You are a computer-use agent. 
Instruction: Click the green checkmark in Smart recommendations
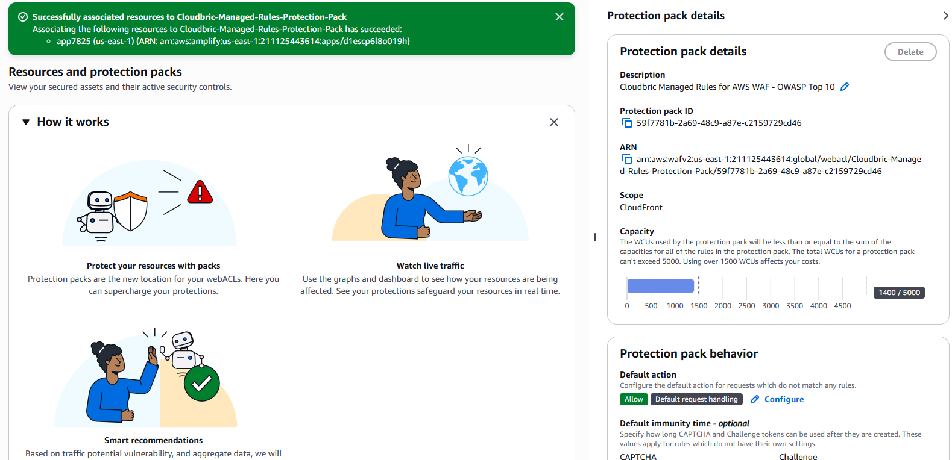coord(201,383)
